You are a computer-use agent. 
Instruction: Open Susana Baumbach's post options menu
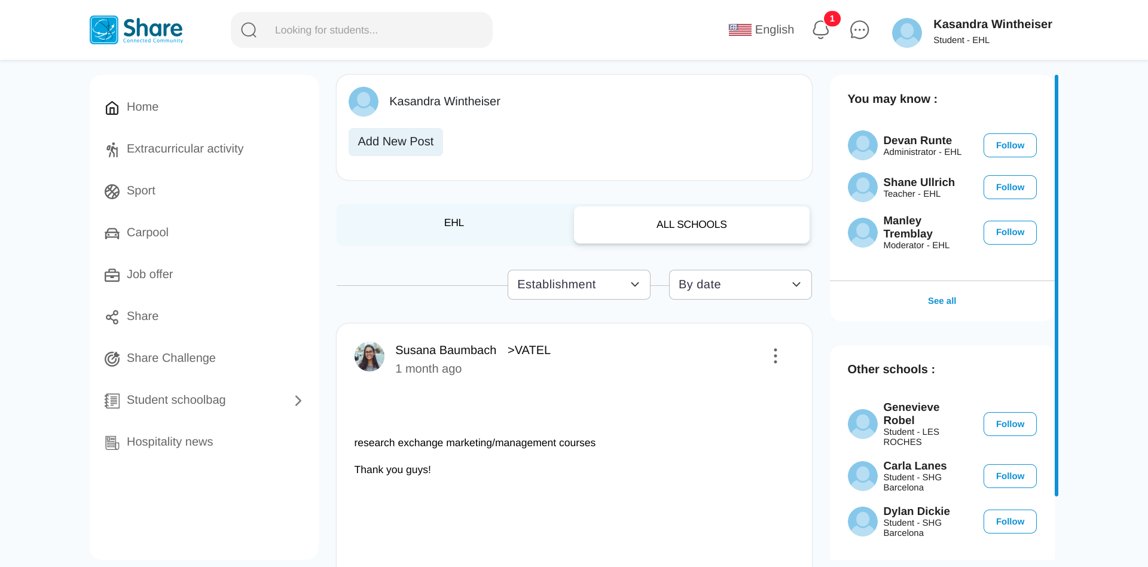coord(775,356)
